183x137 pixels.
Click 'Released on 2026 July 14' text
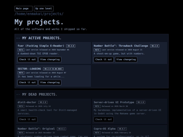pyautogui.click(x=38, y=106)
